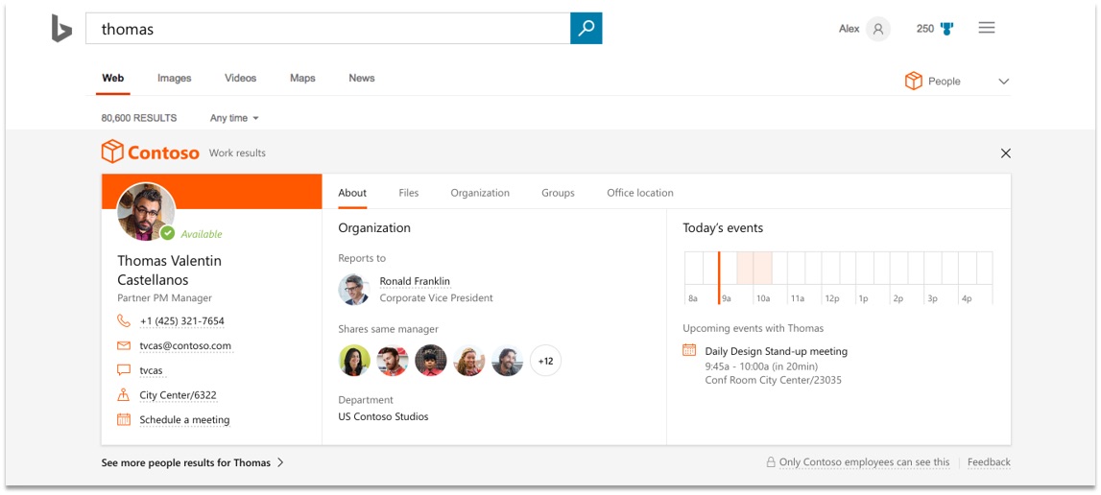Close the Contoso work results panel
Screen dimensions: 1101x495
(x=1005, y=153)
